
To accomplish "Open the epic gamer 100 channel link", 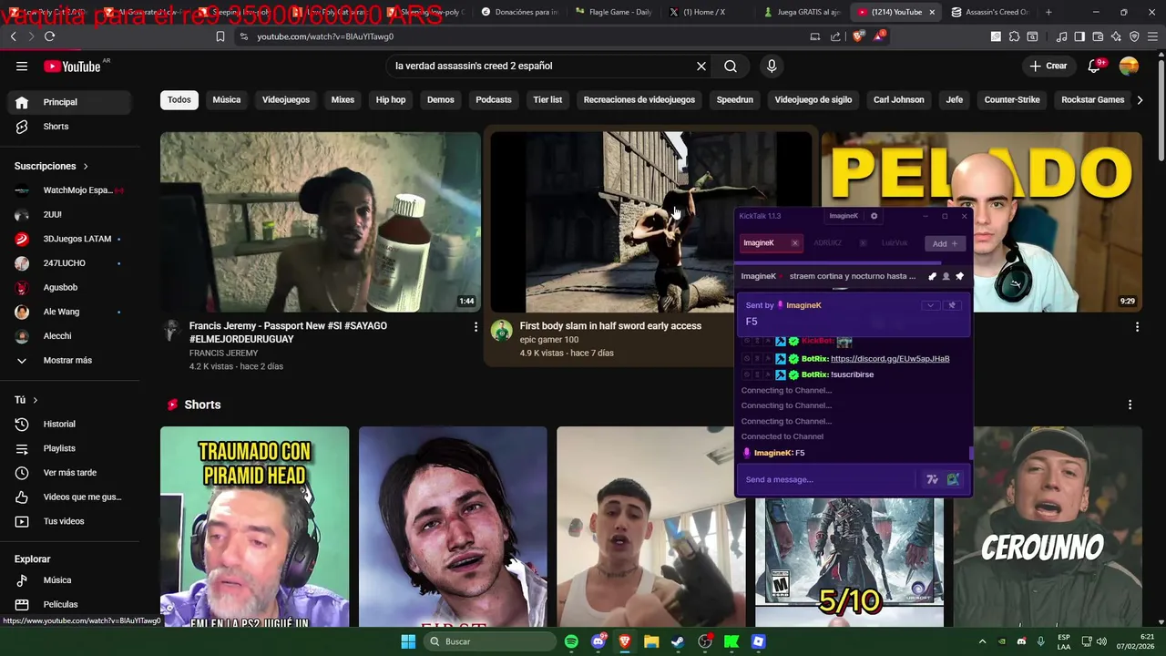I will 549,340.
